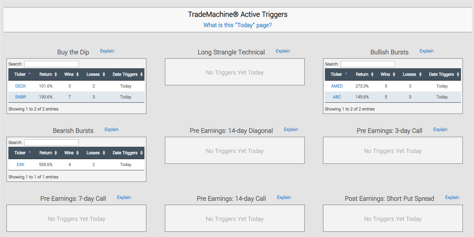Focus the Buy the Dip search field
The height and width of the screenshot is (237, 474).
51,64
